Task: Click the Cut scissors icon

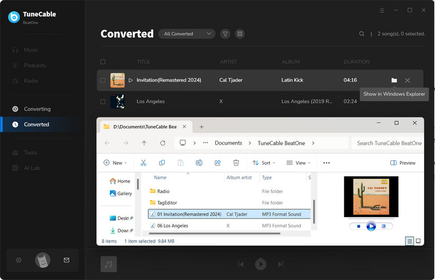Action: click(x=144, y=163)
